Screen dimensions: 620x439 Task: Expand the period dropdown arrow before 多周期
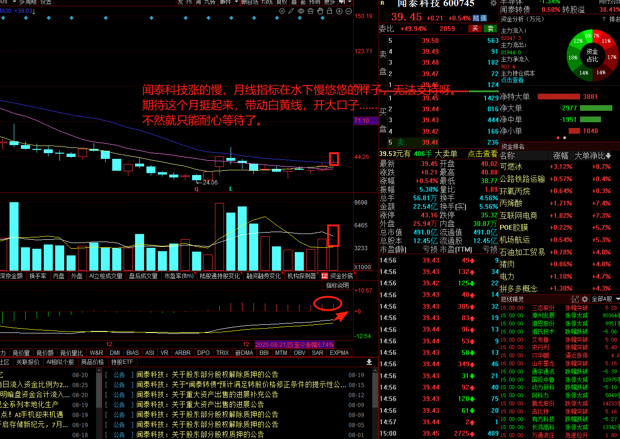[14, 2]
